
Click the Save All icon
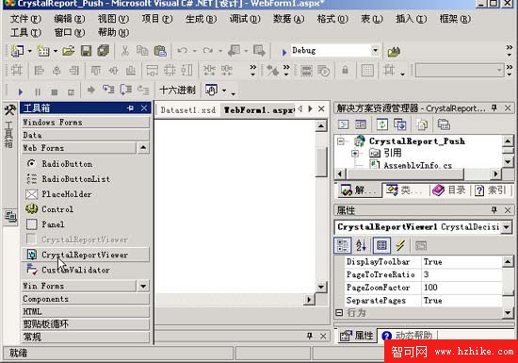(x=103, y=51)
